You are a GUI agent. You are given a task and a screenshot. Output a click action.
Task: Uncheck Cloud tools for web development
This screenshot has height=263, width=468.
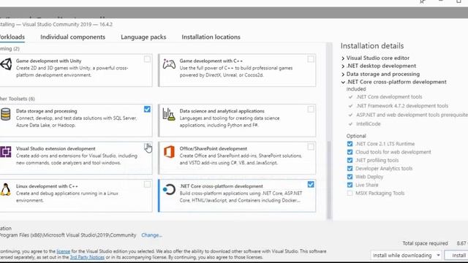[x=350, y=152]
